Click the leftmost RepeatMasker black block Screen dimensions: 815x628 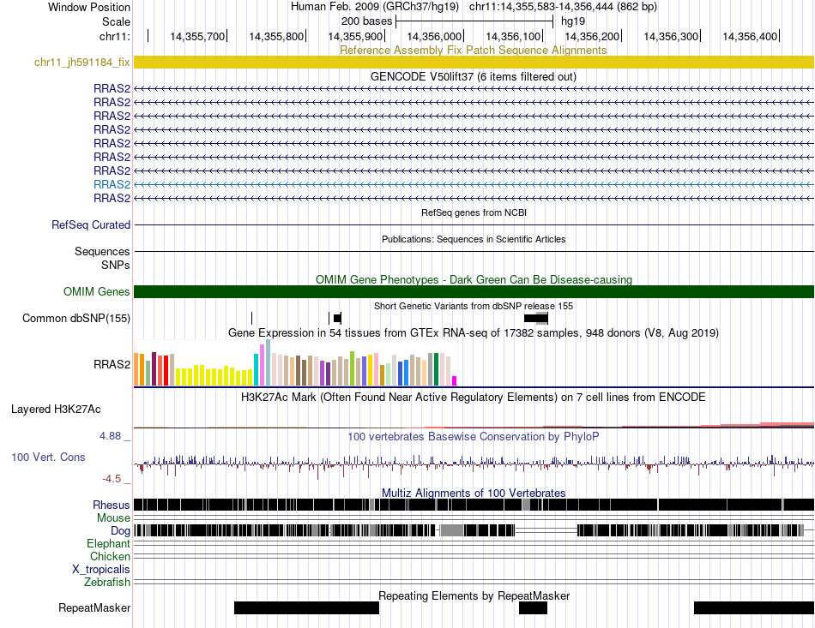(306, 607)
